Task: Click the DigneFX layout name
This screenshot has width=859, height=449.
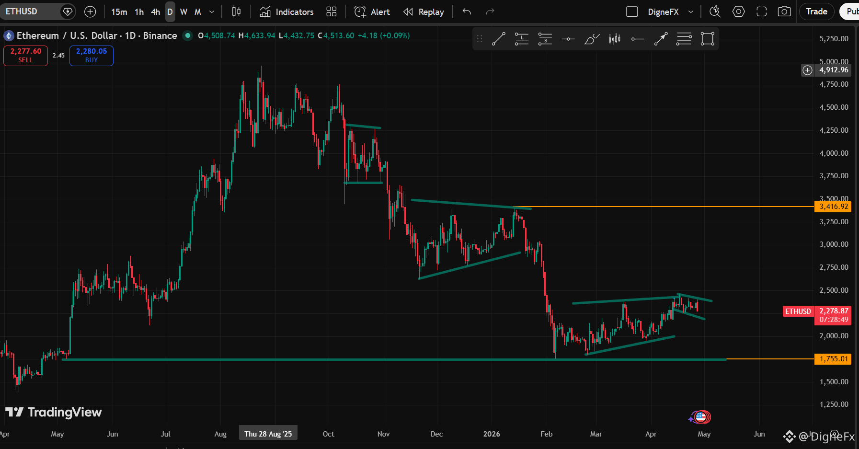Action: pos(663,12)
